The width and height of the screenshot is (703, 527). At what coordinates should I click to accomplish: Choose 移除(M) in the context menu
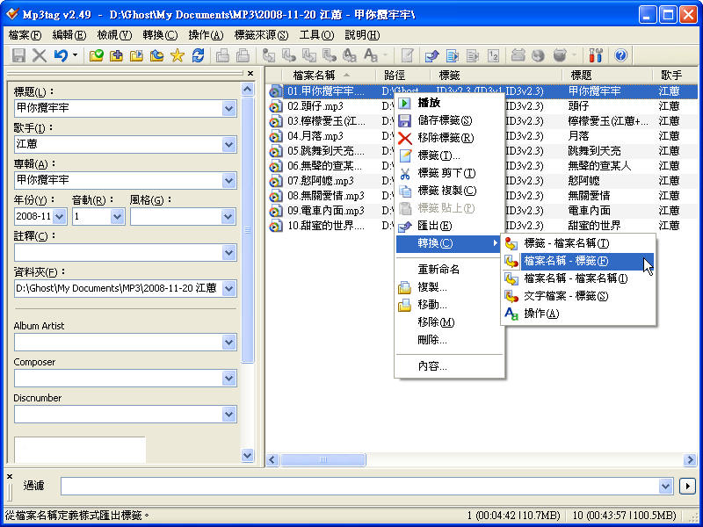[449, 322]
